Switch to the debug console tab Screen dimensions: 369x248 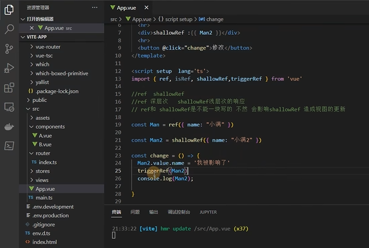pos(179,212)
